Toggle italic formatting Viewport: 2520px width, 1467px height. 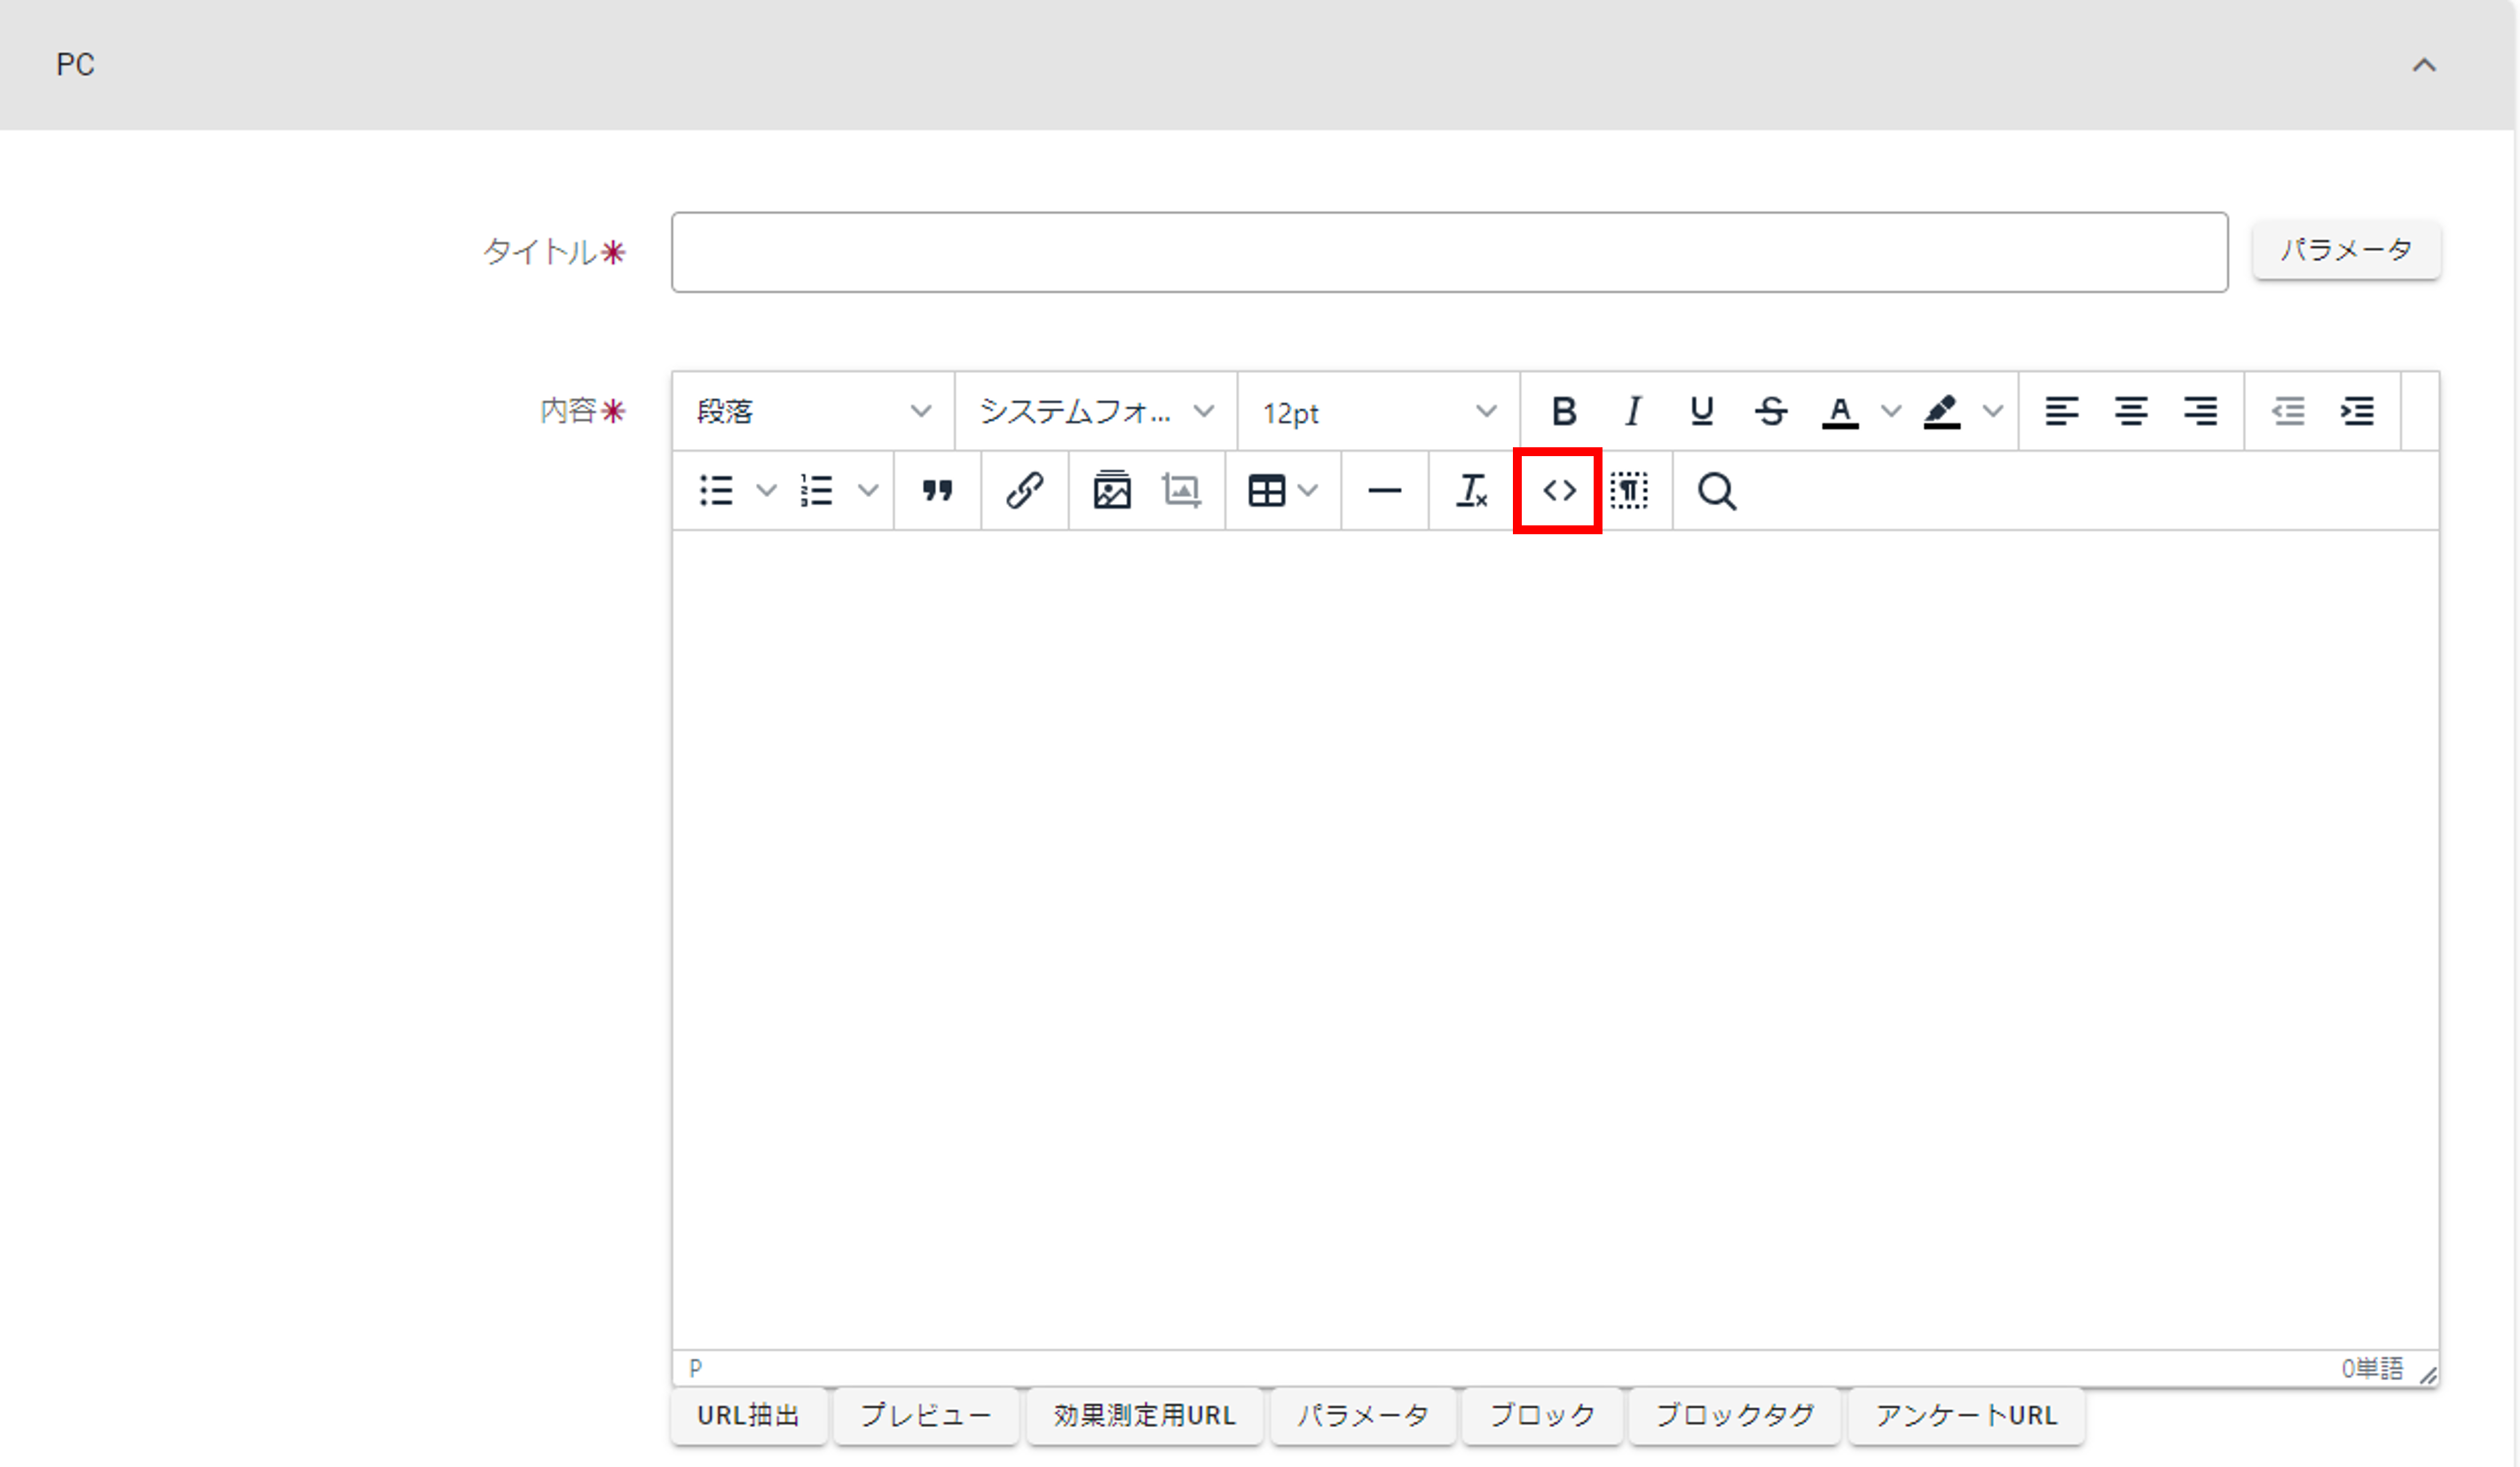pos(1632,411)
